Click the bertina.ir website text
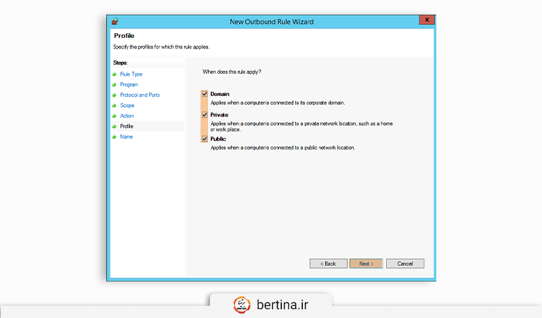The width and height of the screenshot is (542, 318). click(283, 304)
